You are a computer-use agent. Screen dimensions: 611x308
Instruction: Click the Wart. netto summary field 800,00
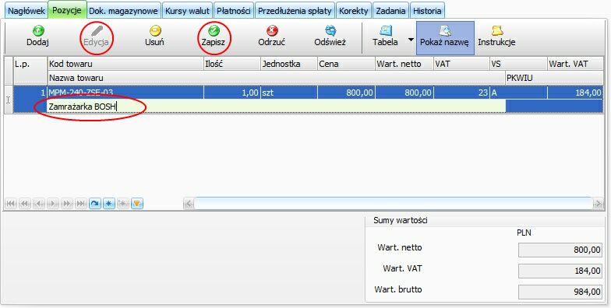[x=560, y=250]
